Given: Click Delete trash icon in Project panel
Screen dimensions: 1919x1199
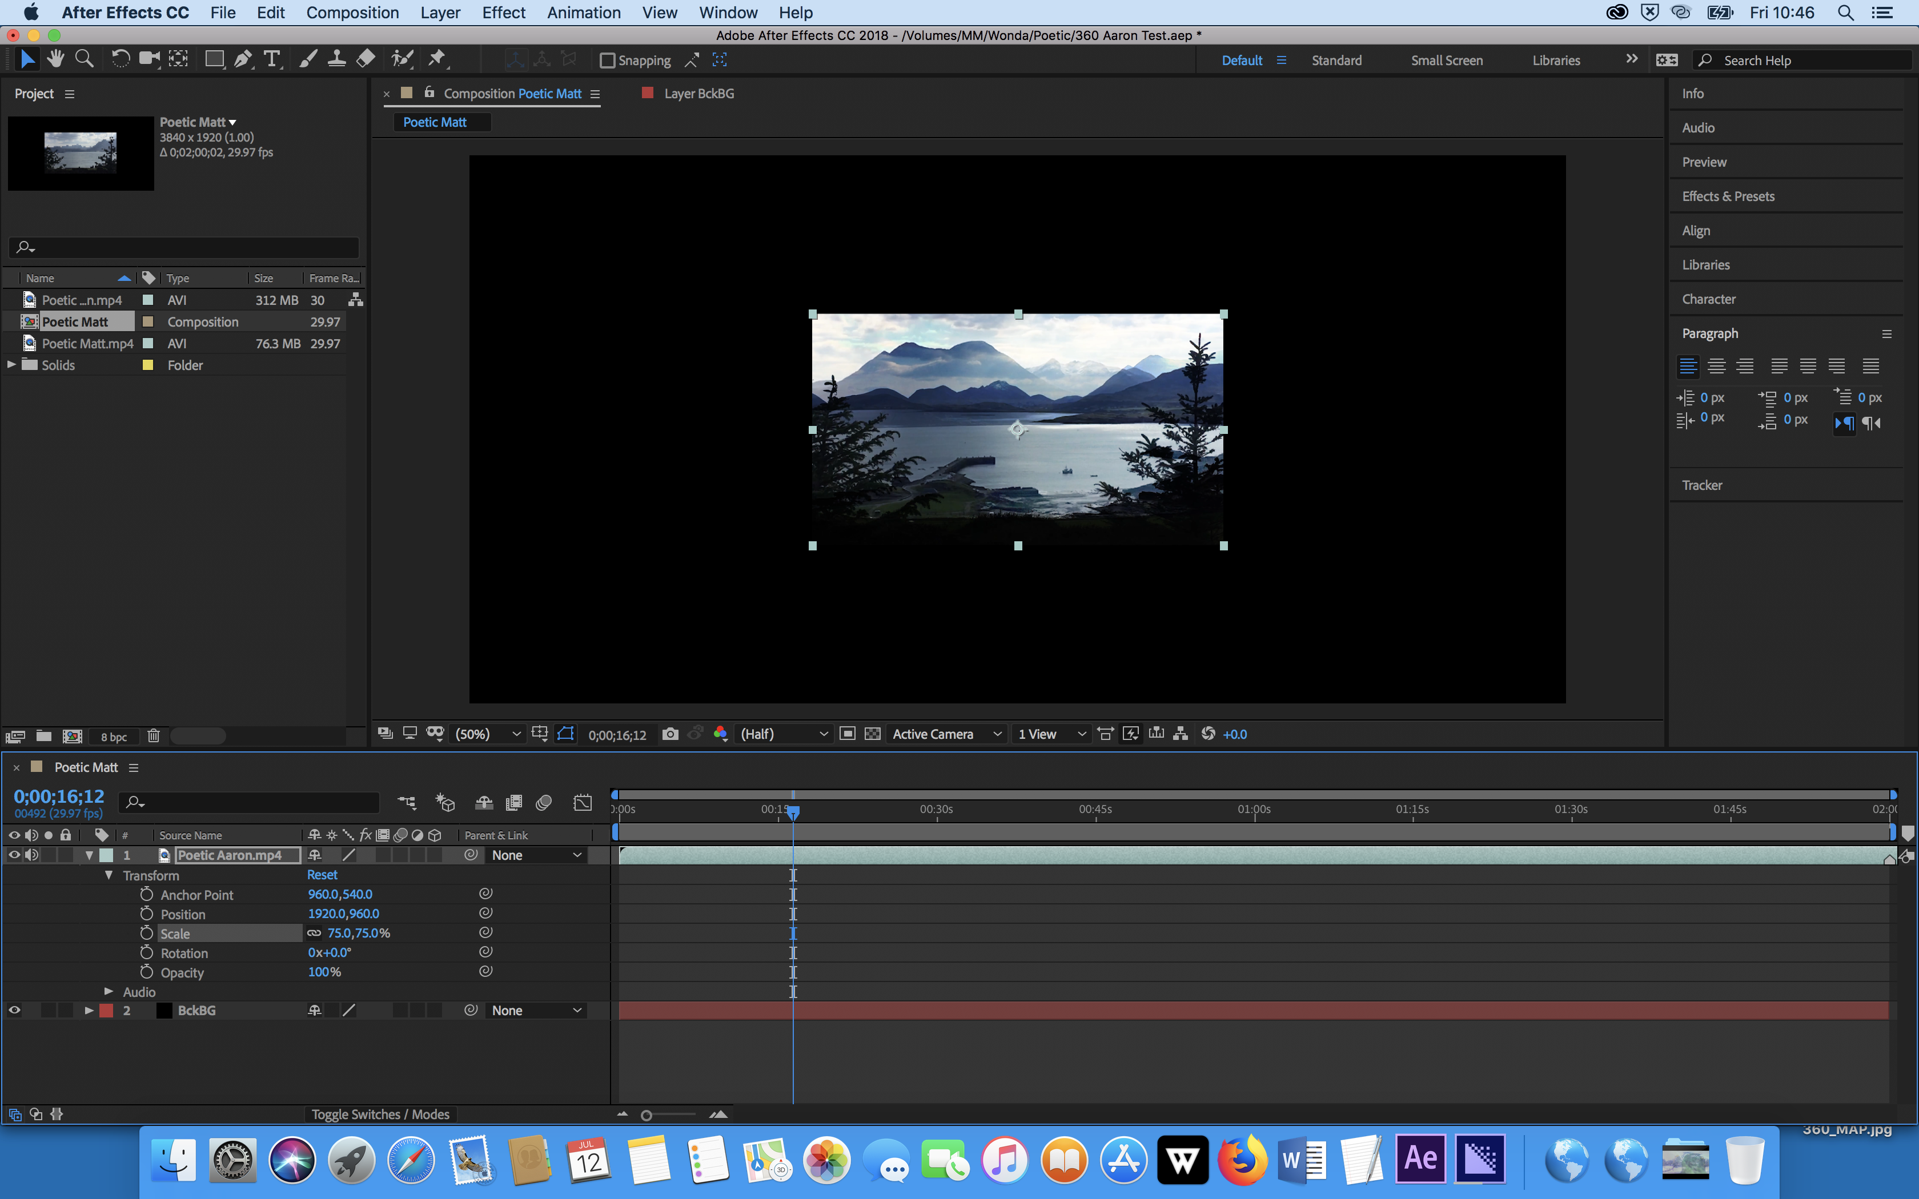Looking at the screenshot, I should 154,736.
